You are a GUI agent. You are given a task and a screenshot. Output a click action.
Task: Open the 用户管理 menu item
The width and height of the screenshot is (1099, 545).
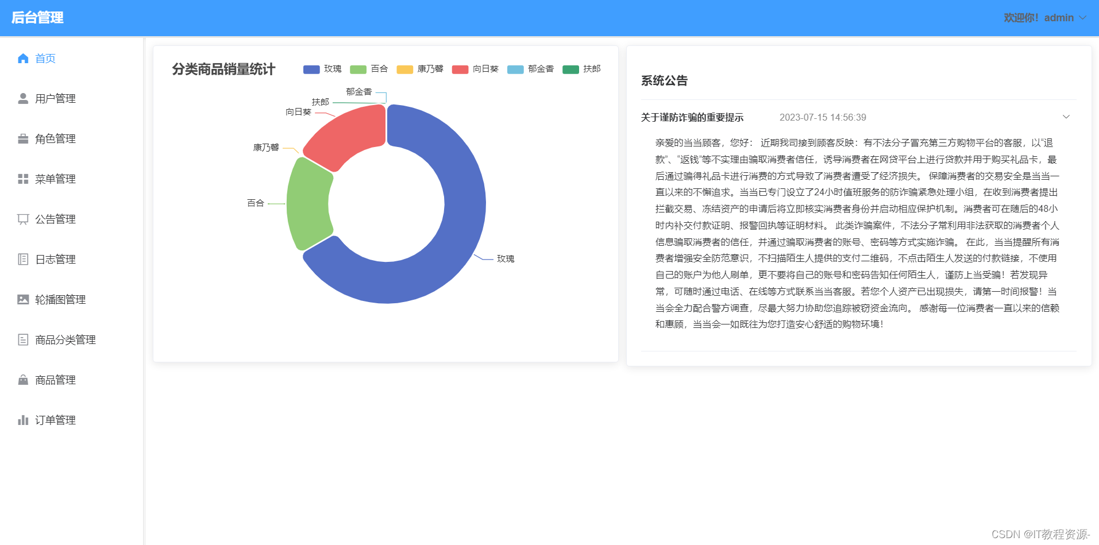(x=71, y=99)
